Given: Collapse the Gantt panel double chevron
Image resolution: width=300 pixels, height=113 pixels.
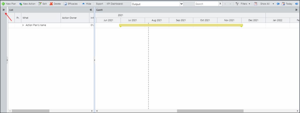Looking at the screenshot, I should 296,10.
